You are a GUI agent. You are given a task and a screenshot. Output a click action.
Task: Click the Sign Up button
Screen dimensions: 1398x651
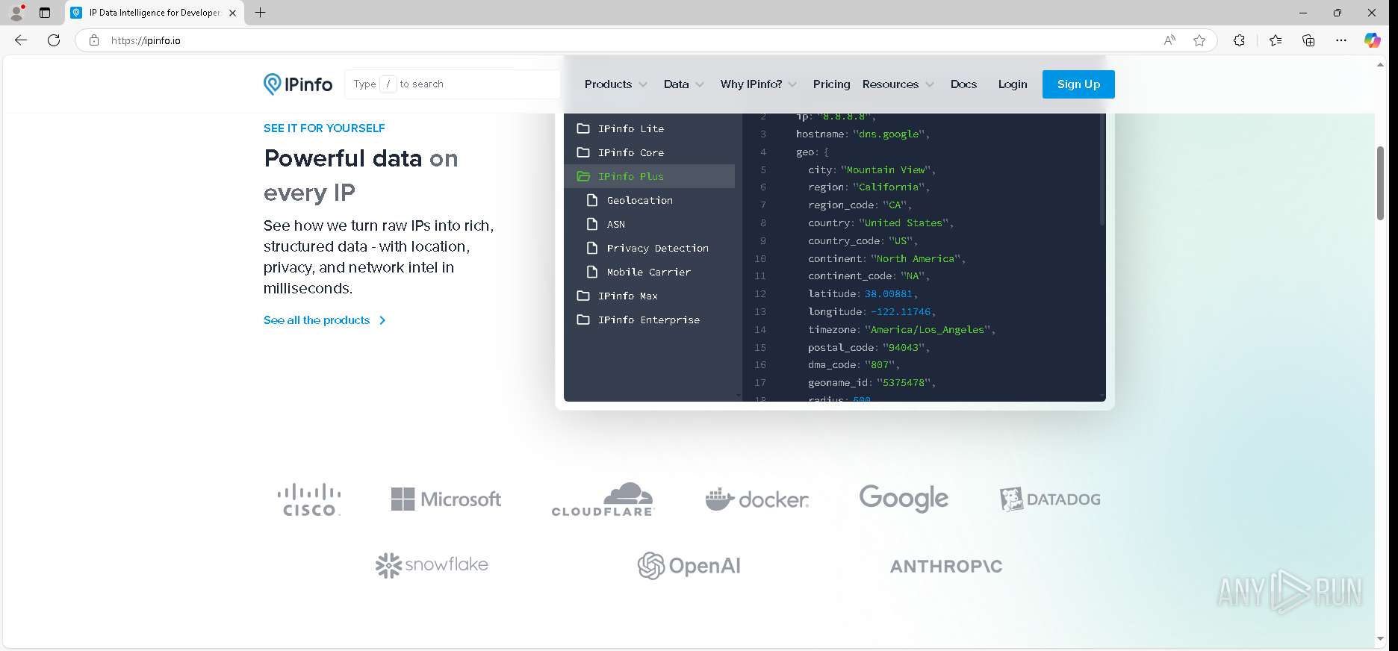point(1078,84)
